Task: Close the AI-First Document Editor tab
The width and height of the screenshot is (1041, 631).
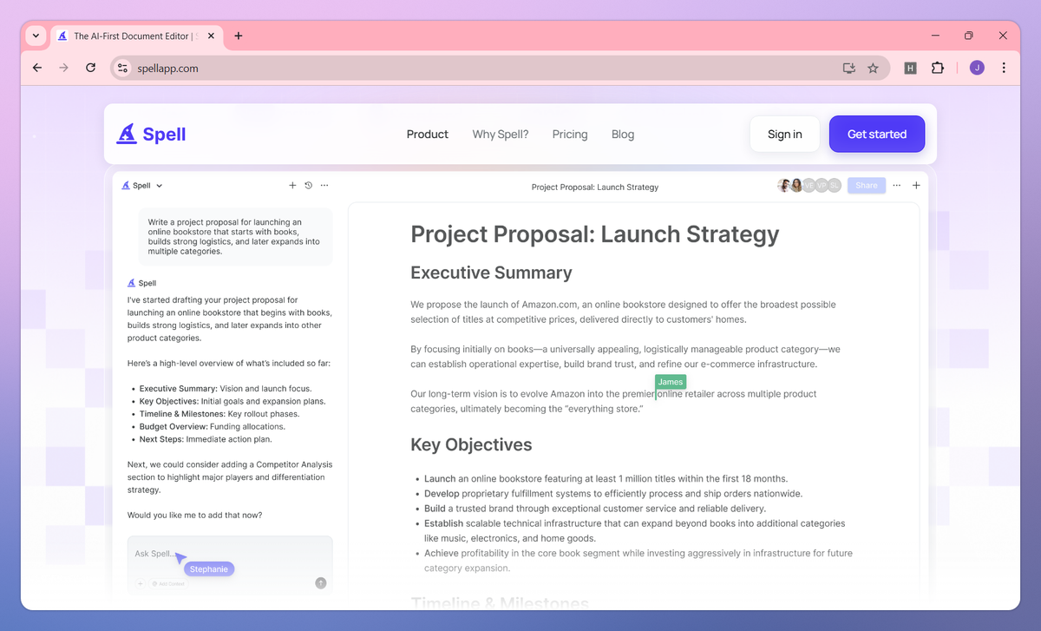Action: point(212,36)
